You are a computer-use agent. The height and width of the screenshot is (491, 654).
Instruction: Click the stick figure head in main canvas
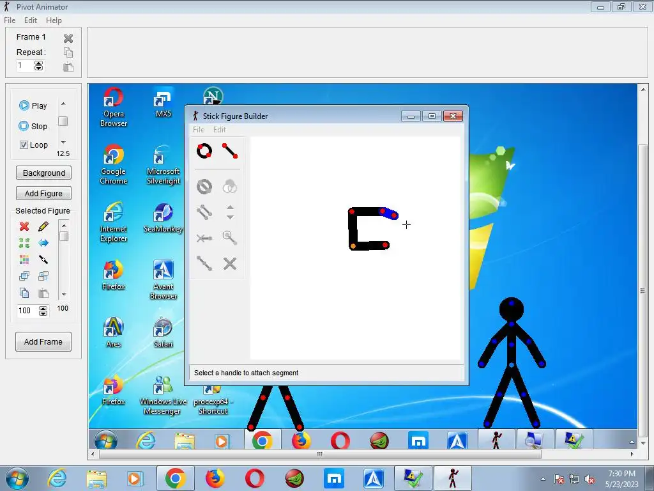pyautogui.click(x=512, y=310)
